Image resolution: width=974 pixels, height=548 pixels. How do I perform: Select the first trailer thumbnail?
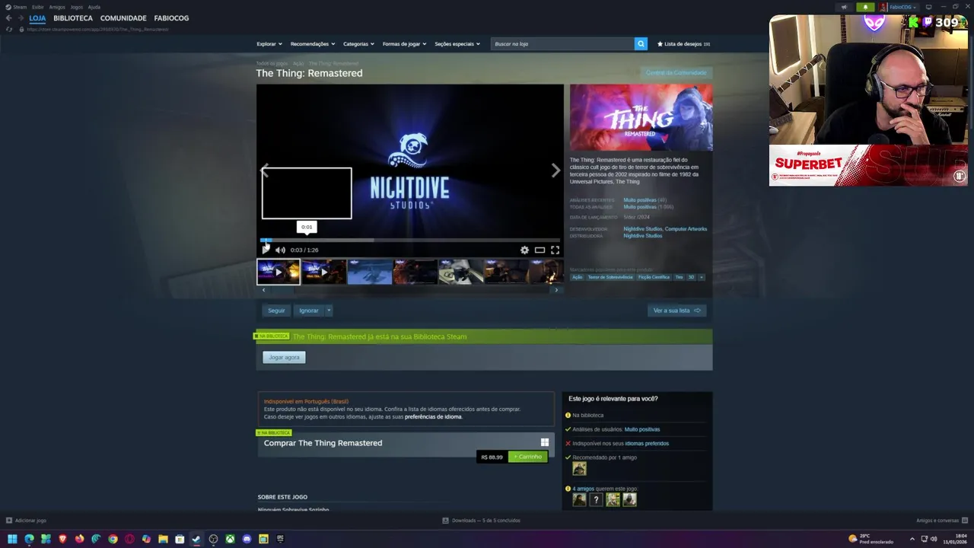[279, 272]
